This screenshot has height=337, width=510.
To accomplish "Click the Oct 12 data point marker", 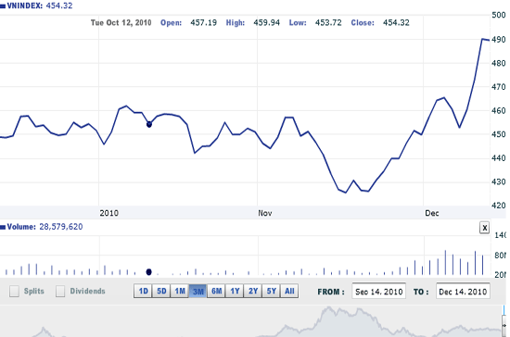I will (149, 124).
